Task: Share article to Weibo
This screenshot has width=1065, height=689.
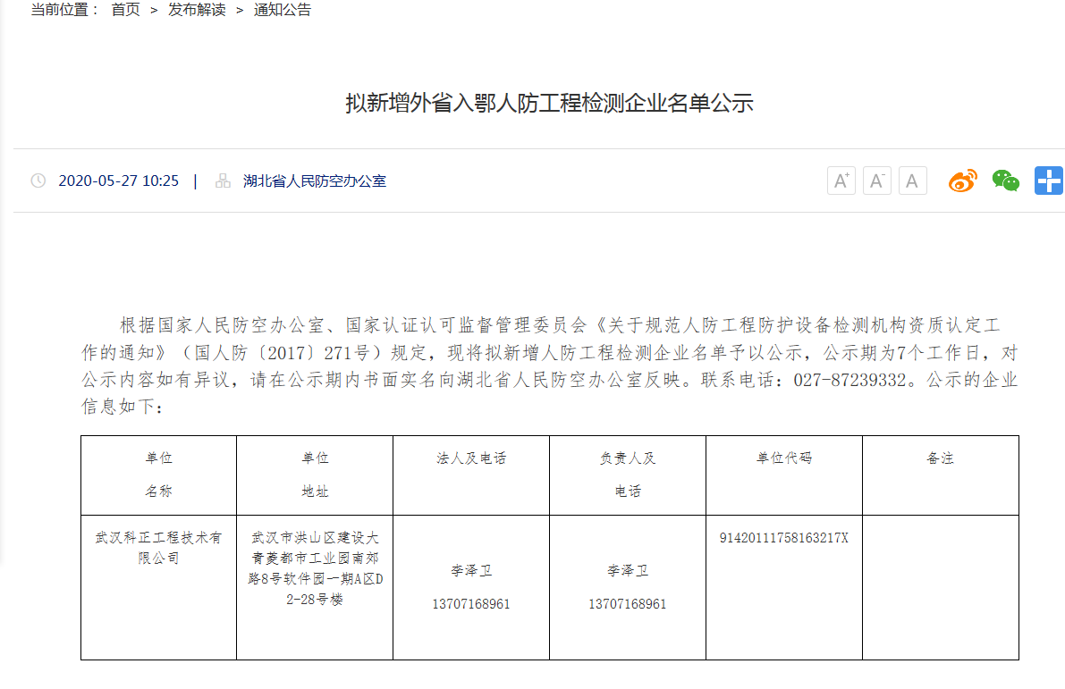Action: point(962,181)
